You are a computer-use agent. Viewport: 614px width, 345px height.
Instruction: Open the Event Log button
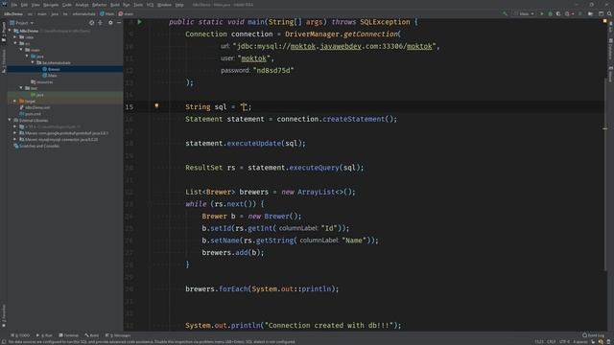593,335
